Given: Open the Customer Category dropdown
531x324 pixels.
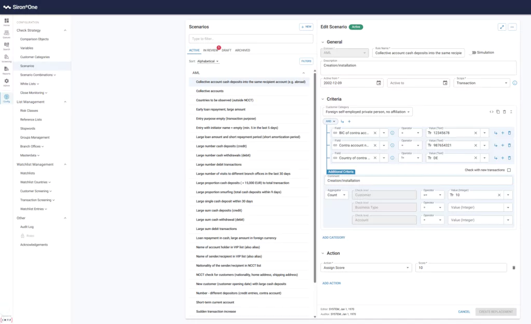Looking at the screenshot, I should point(367,112).
